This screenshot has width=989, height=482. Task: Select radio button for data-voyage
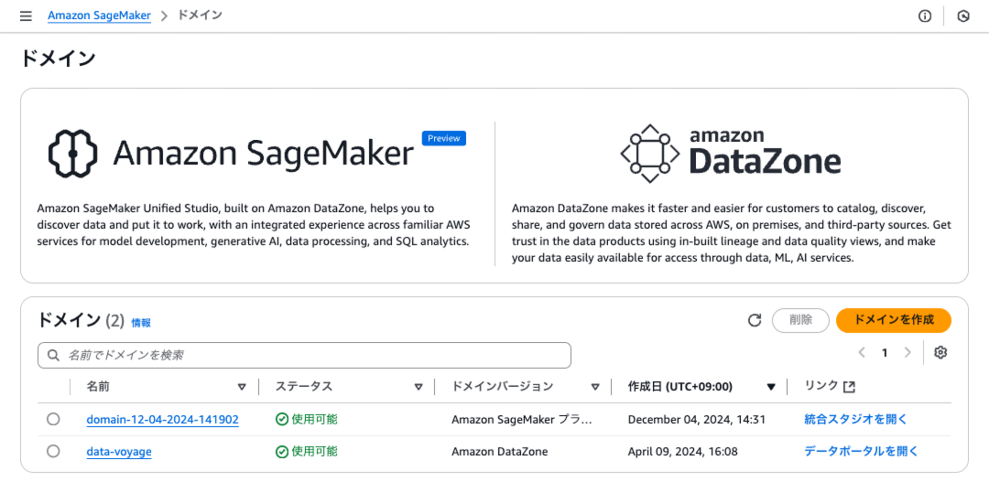click(53, 451)
